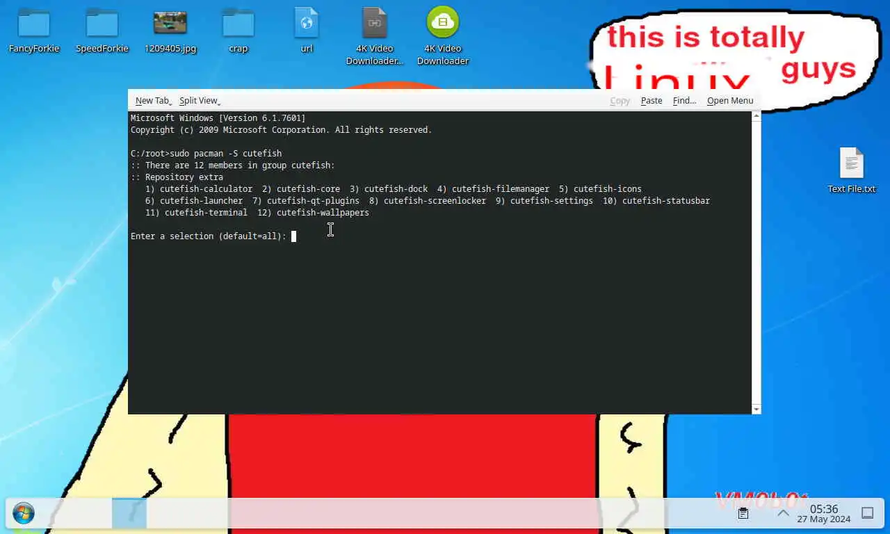Open Find... in the terminal toolbar
890x534 pixels.
684,101
